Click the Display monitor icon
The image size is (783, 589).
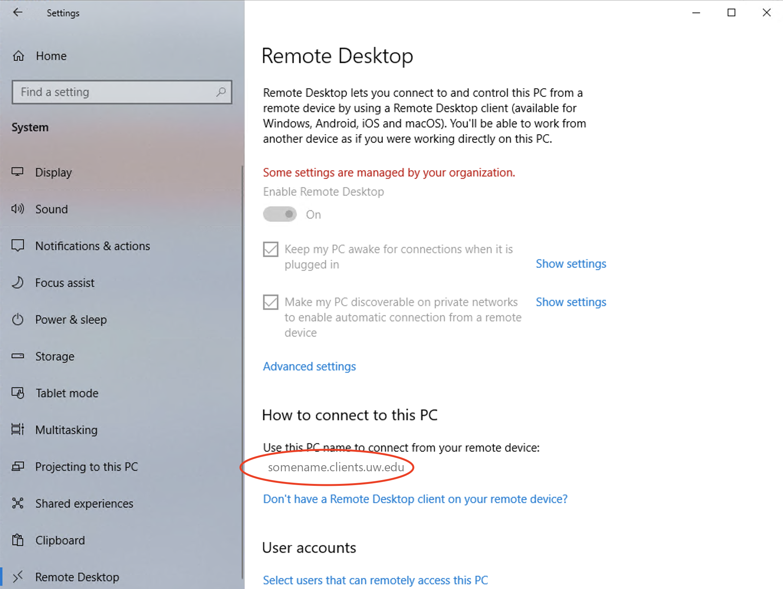18,172
